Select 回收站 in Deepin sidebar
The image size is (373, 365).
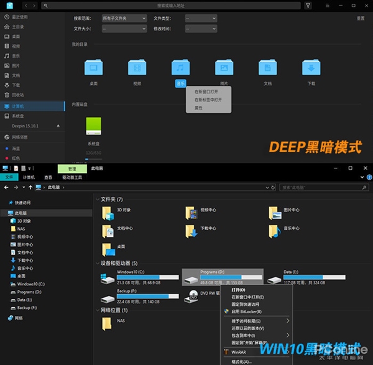pos(32,95)
